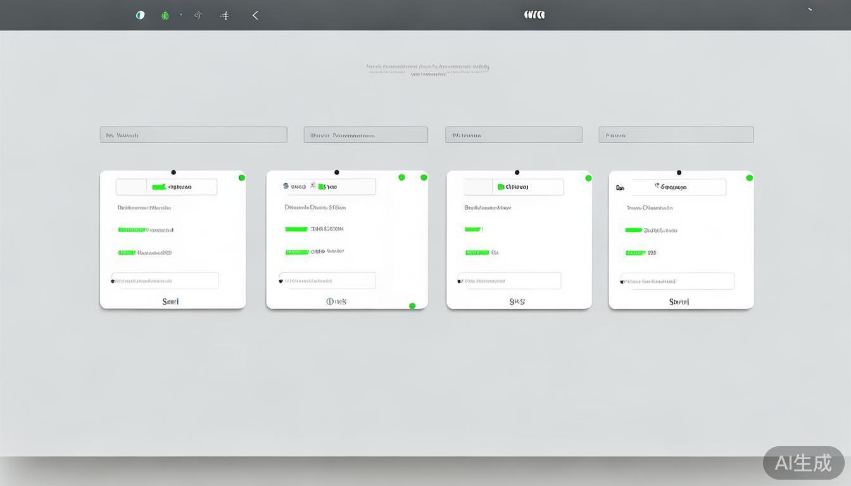Open the third filter field above the cards
This screenshot has height=486, width=851.
pyautogui.click(x=514, y=135)
